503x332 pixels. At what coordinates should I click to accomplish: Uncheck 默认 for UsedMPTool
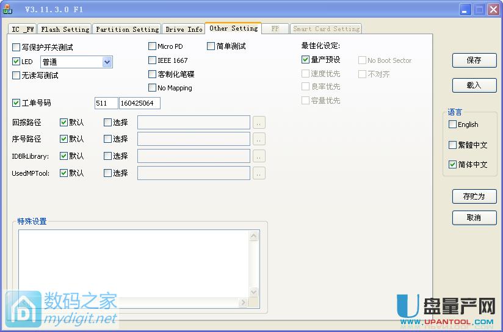[x=63, y=173]
